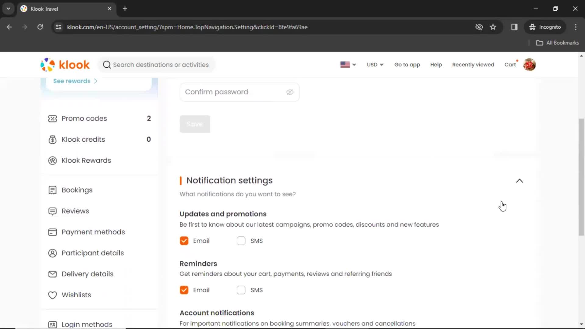
Task: Navigate to Klook credits section
Action: tap(83, 139)
